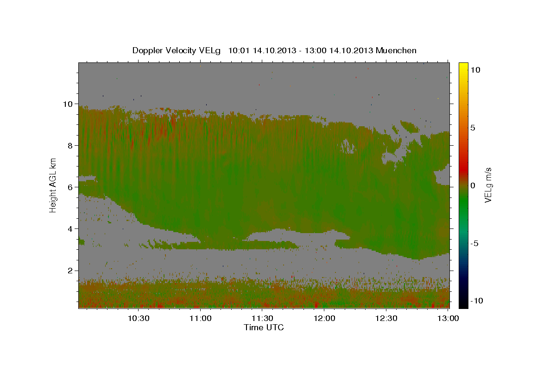Click the 11:00 time tick label

click(x=200, y=318)
